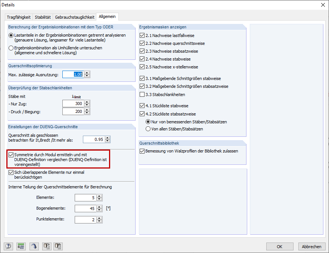Screen dimensions: 329x253
Task: Confirm the dialog with OK
Action: pos(280,246)
